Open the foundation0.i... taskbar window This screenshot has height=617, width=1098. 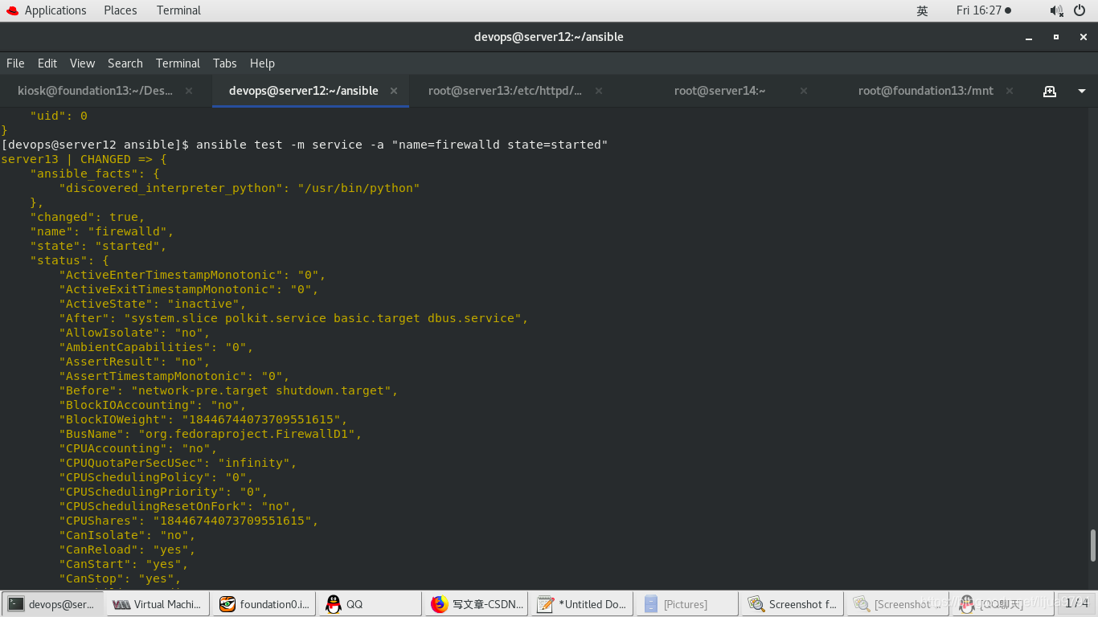[x=264, y=604]
